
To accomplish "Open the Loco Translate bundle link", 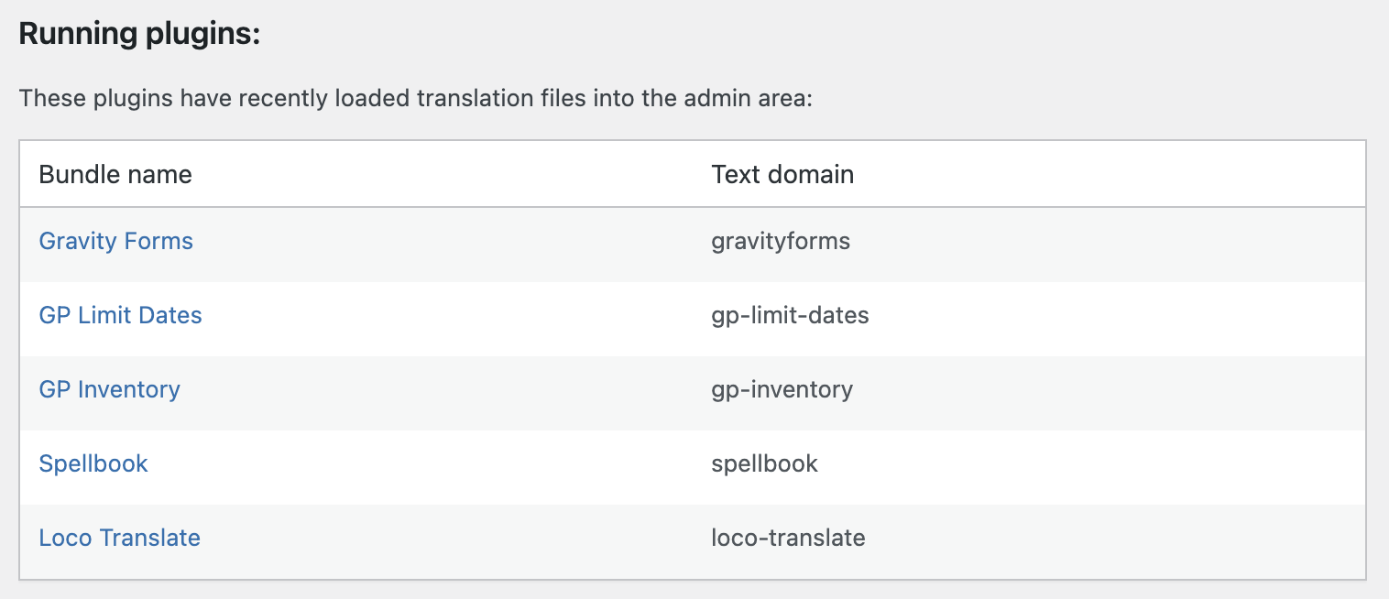I will pos(119,538).
